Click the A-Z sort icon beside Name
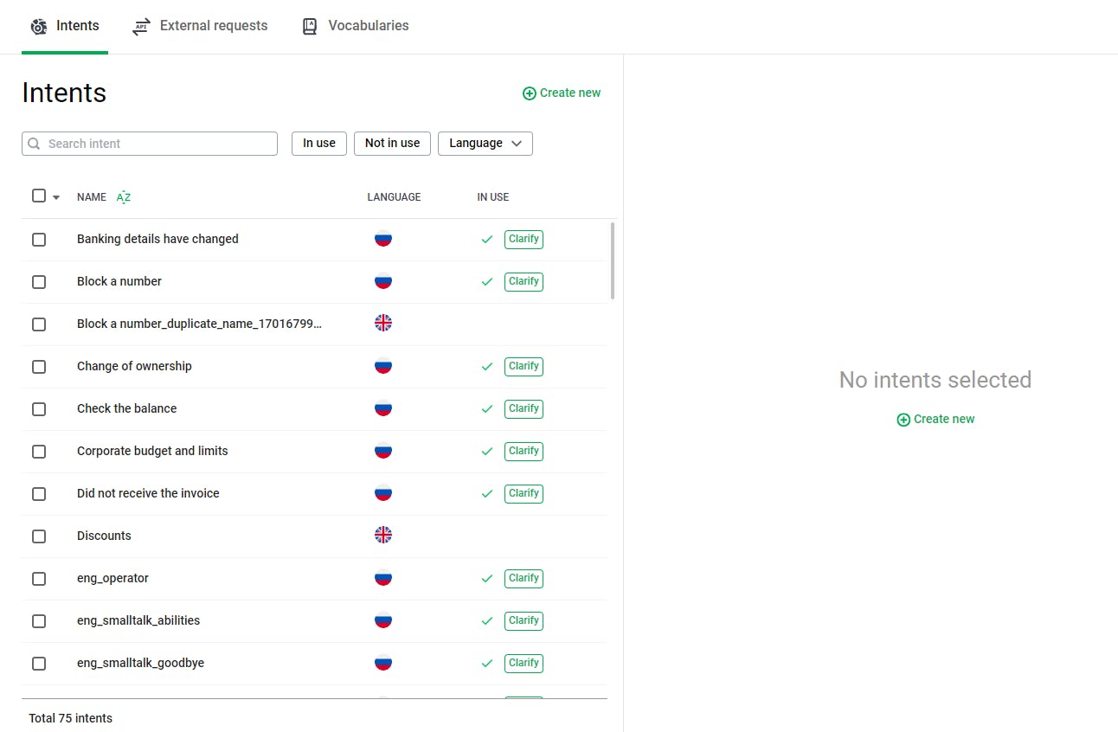Image resolution: width=1118 pixels, height=732 pixels. 124,197
